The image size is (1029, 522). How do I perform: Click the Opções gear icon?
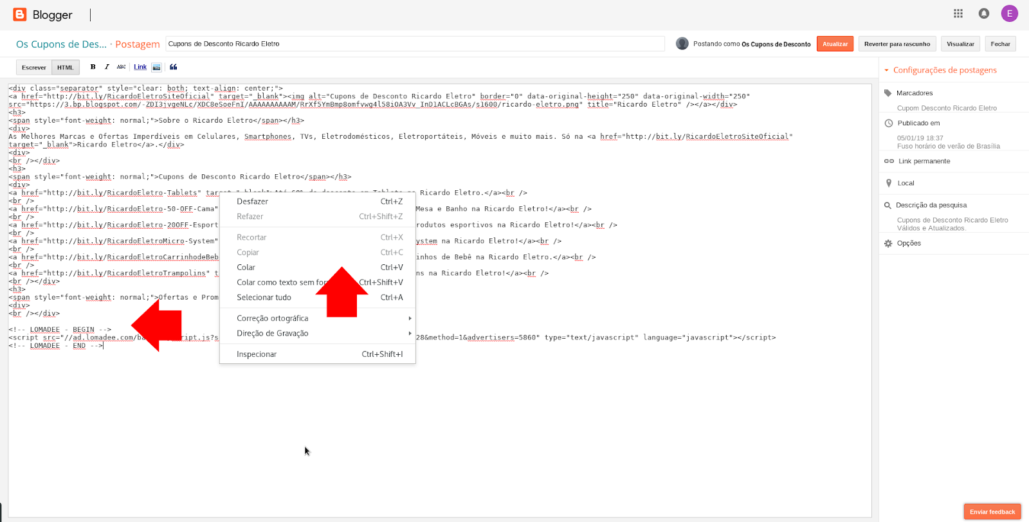click(x=888, y=244)
